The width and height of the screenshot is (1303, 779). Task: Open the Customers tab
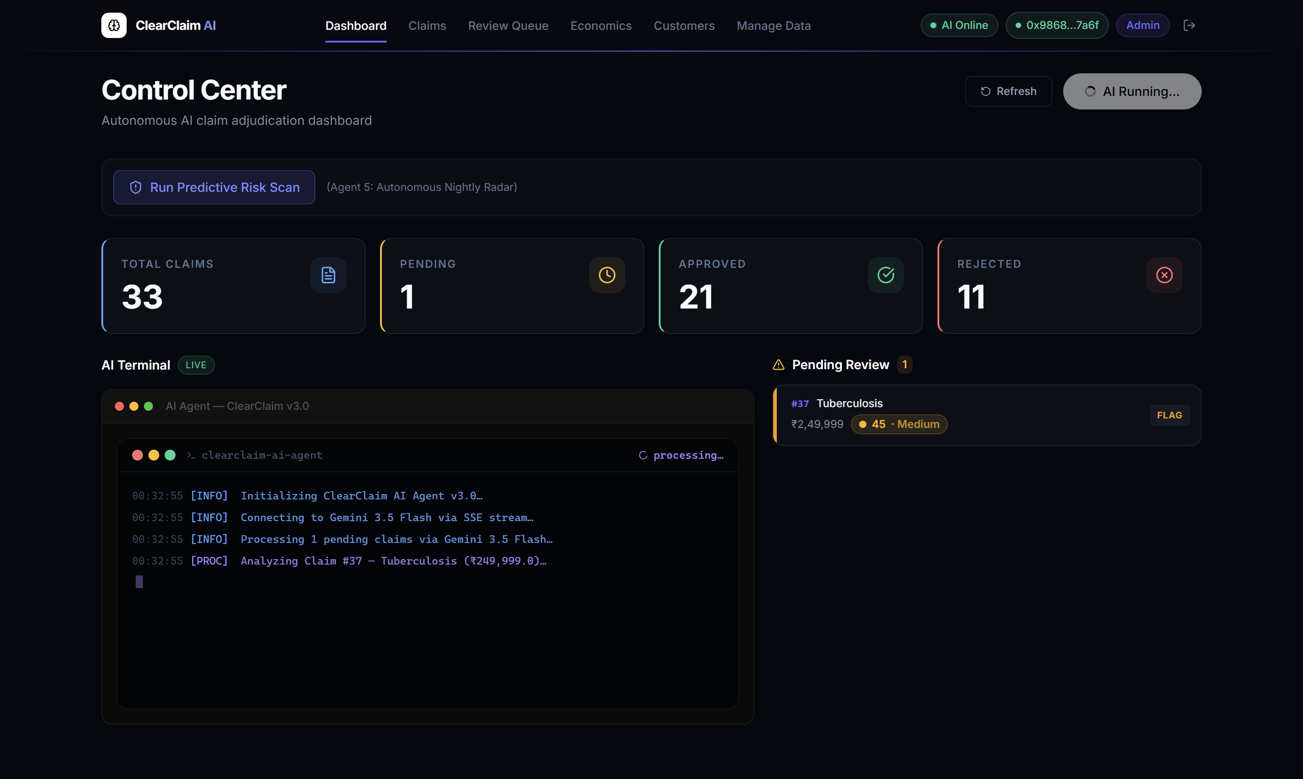(x=684, y=26)
